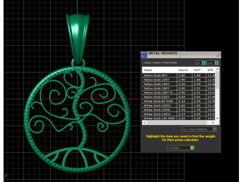Image resolution: width=243 pixels, height=182 pixels.
Task: Click the 2.80 grams value for 9KY
Action: coord(182,75)
